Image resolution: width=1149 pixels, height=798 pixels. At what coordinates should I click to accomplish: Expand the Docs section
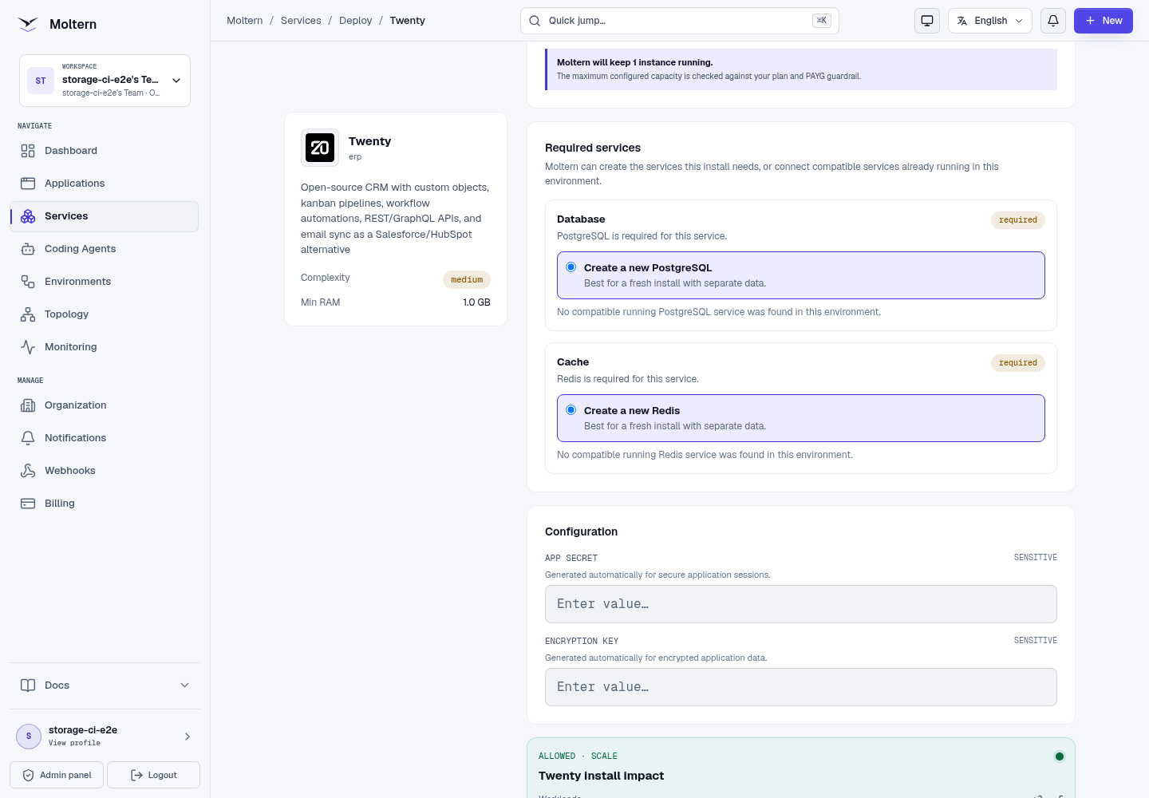click(x=105, y=685)
